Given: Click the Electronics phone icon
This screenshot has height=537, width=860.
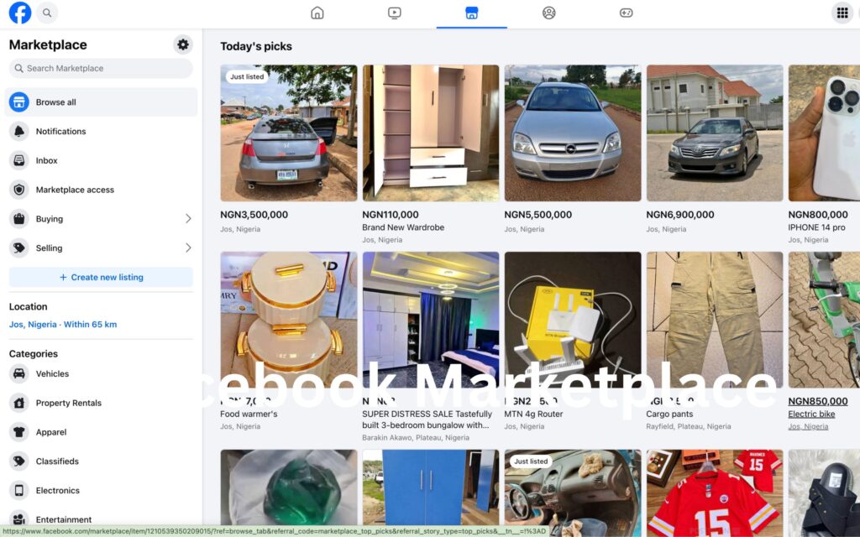Looking at the screenshot, I should tap(19, 490).
